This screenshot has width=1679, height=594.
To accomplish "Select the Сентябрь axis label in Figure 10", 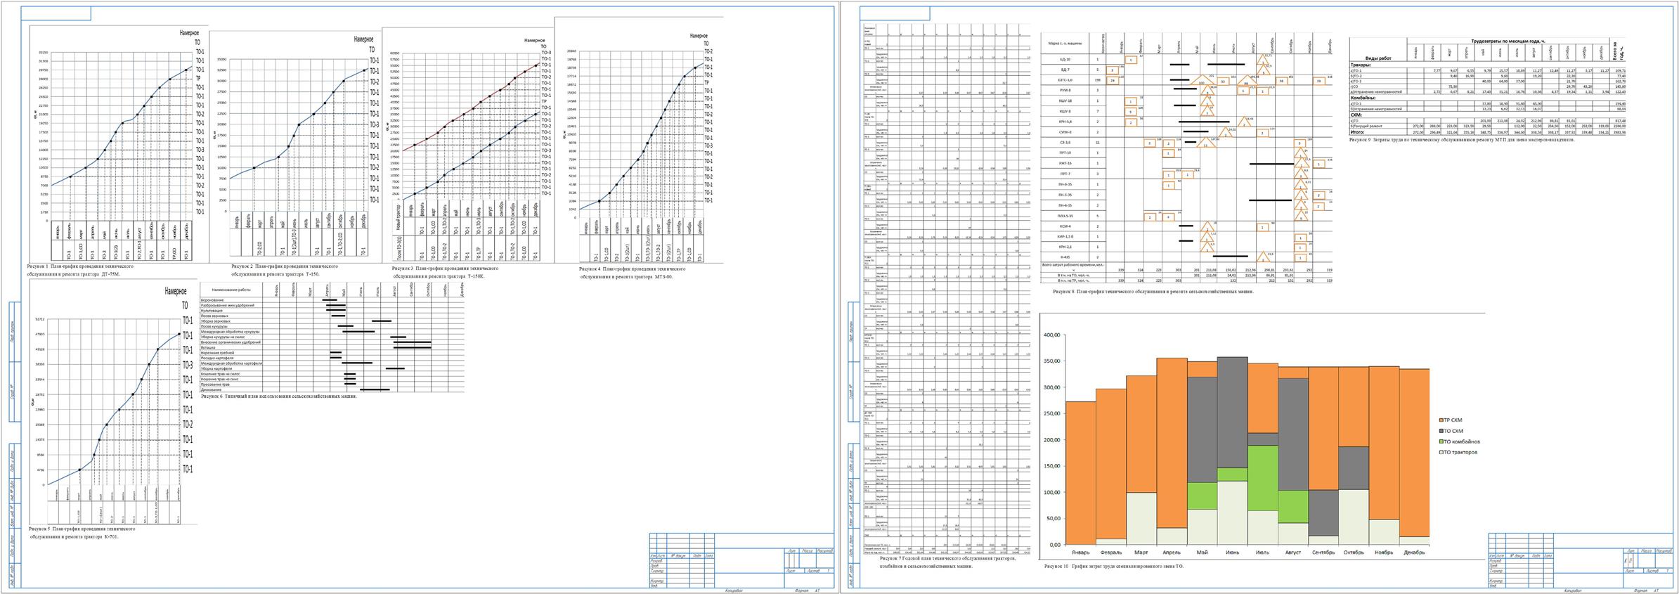I will point(1323,552).
